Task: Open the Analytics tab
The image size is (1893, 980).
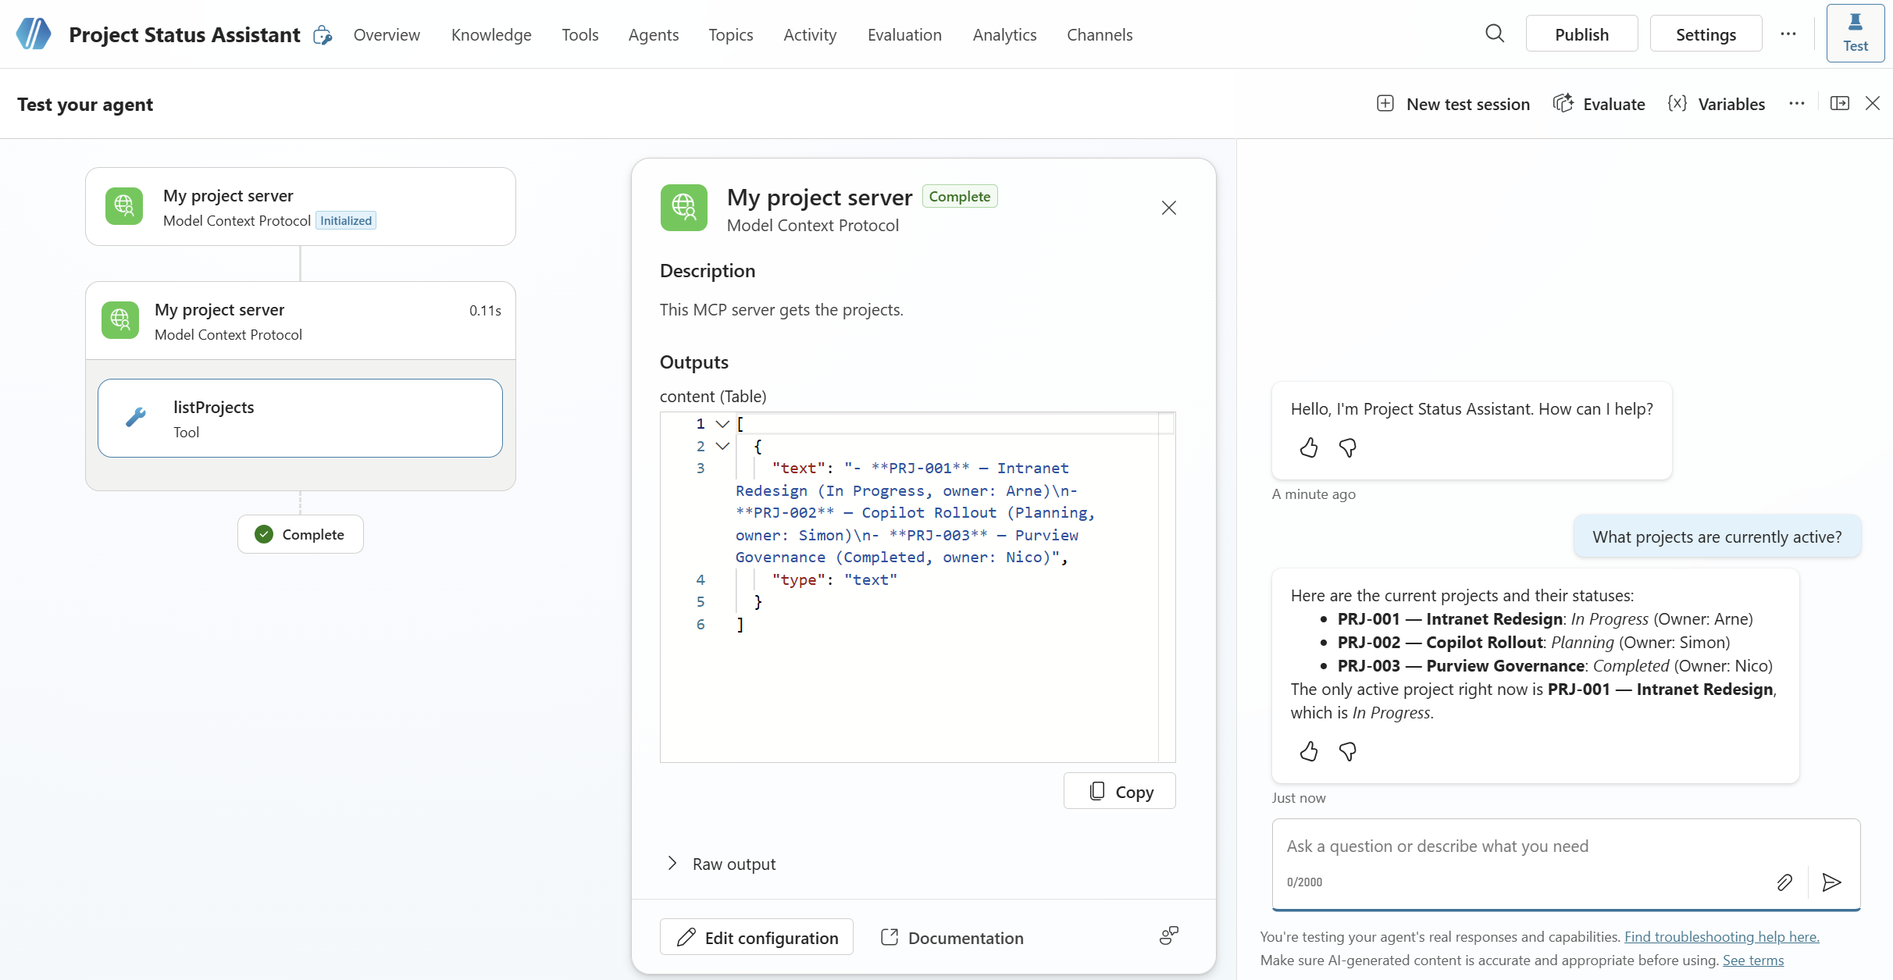Action: tap(1004, 34)
